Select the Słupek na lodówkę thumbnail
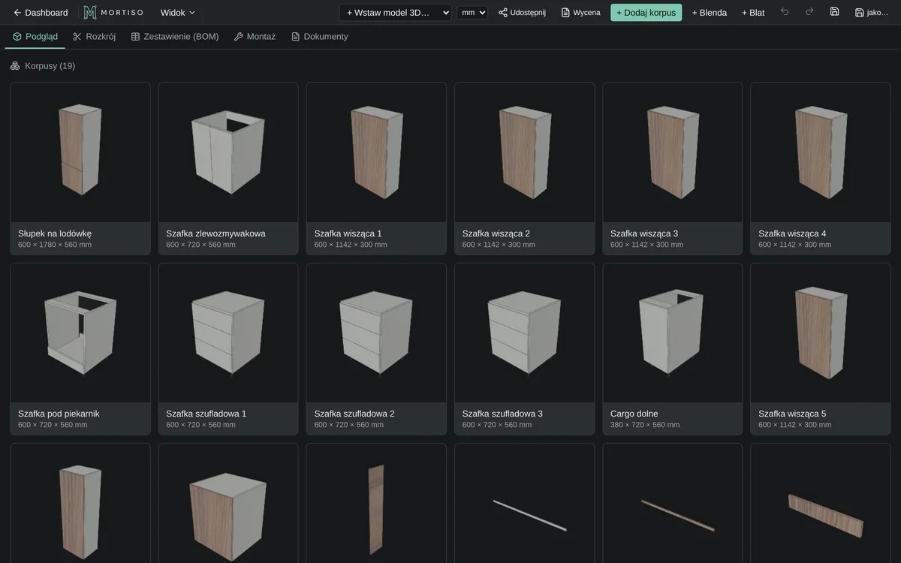901x563 pixels. click(x=80, y=152)
